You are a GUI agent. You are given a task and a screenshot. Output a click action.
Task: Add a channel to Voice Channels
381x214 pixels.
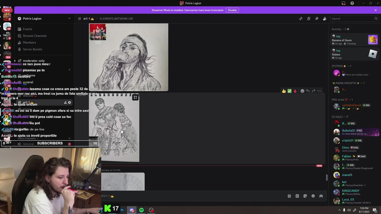point(69,138)
